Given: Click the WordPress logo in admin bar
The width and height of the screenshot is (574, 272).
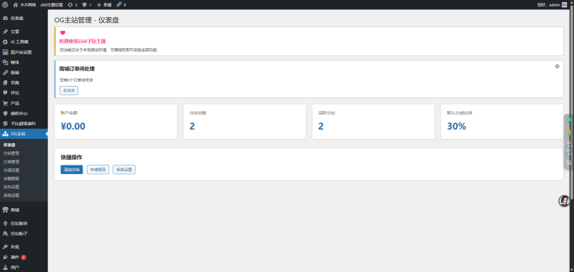Looking at the screenshot, I should (5, 5).
